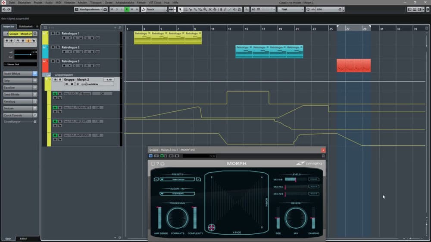Open the Insert-Effekte section
This screenshot has height=242, width=431.
[20, 74]
